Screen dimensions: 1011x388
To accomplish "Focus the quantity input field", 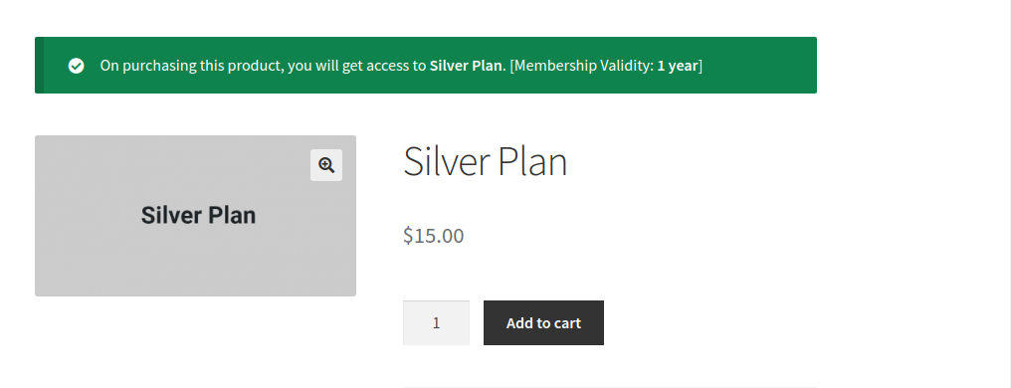I will (x=437, y=323).
